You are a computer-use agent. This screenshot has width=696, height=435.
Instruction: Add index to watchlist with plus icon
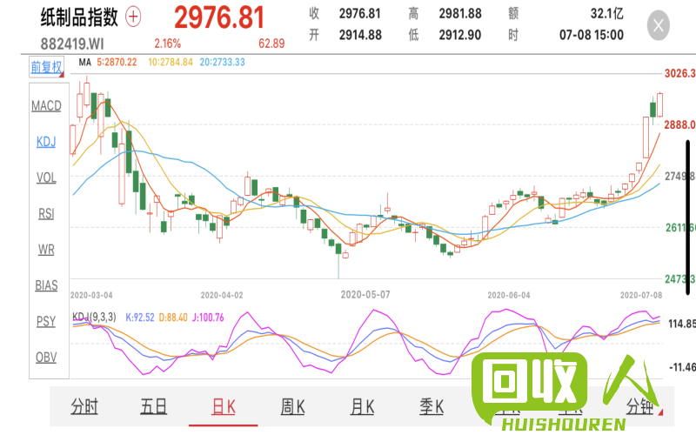click(133, 17)
